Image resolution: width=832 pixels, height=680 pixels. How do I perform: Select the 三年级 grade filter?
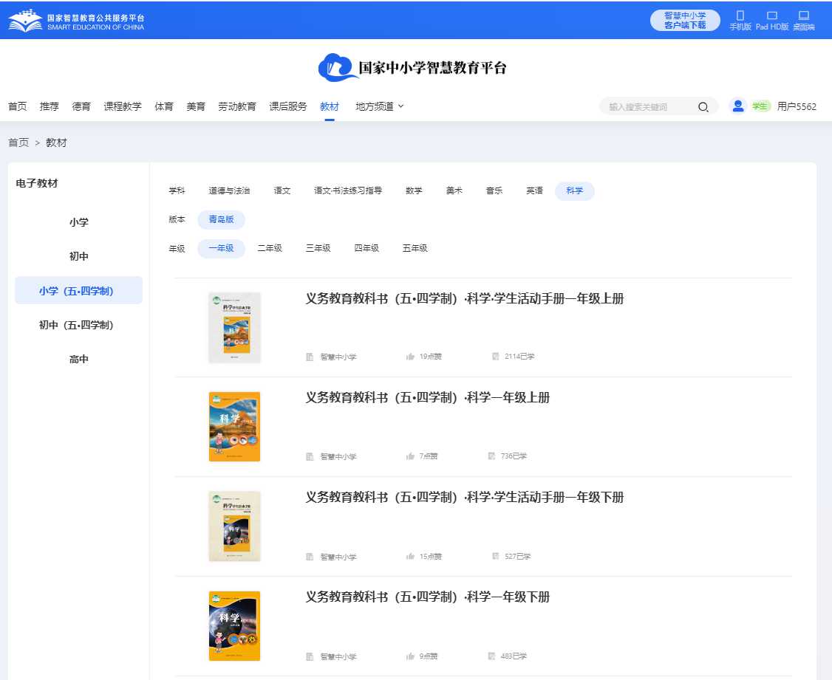coord(318,249)
